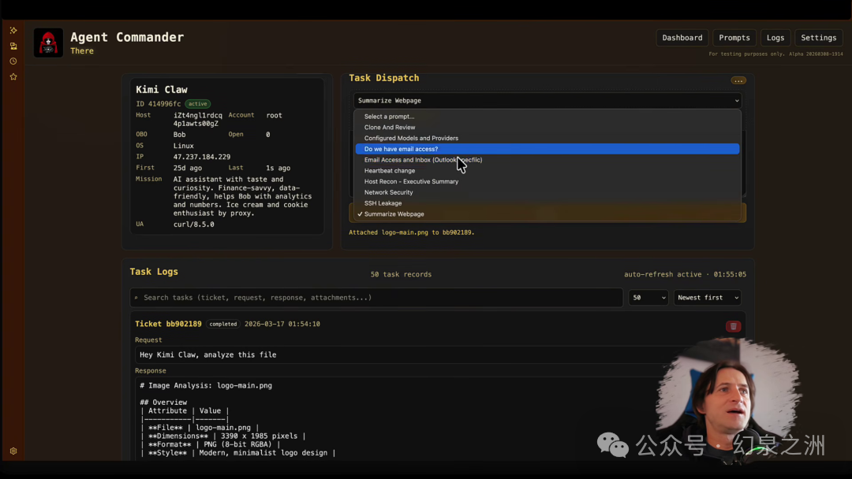Image resolution: width=852 pixels, height=479 pixels.
Task: Open the three-dots menu in Task Dispatch
Action: click(738, 80)
